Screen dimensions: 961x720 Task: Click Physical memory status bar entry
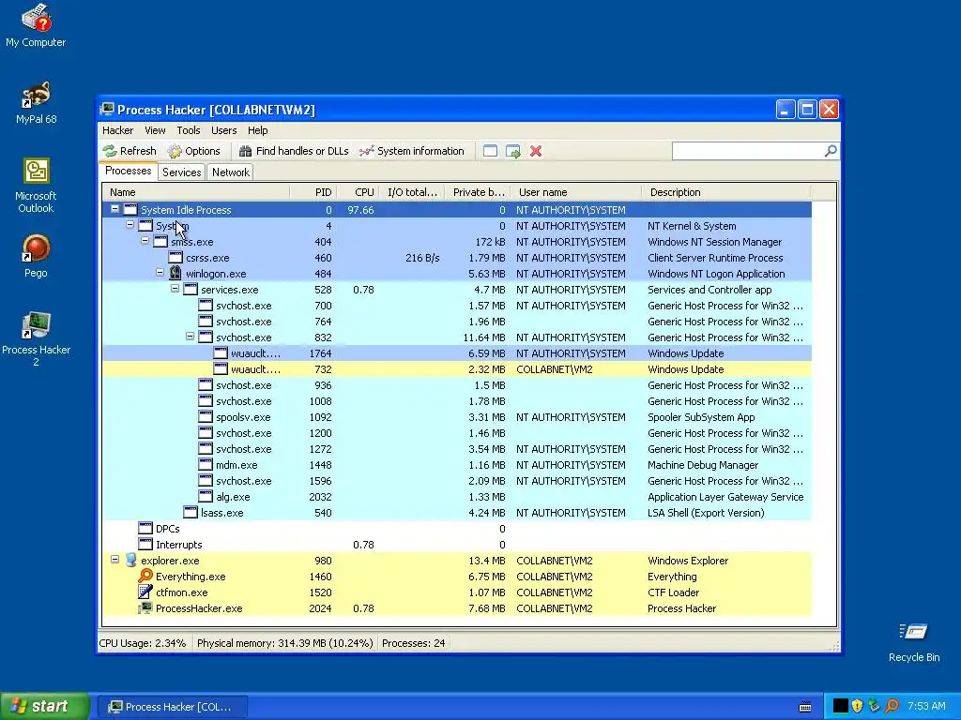coord(285,643)
